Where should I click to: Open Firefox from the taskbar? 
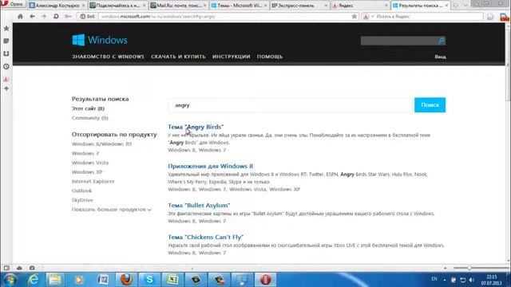(126, 280)
